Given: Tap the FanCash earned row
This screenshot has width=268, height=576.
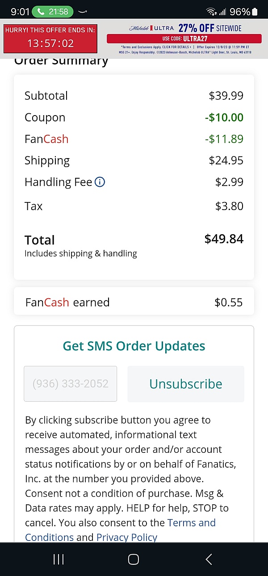Looking at the screenshot, I should tap(134, 302).
